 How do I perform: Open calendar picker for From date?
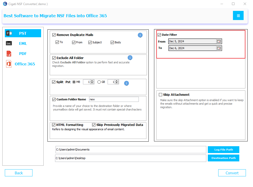pos(219,41)
